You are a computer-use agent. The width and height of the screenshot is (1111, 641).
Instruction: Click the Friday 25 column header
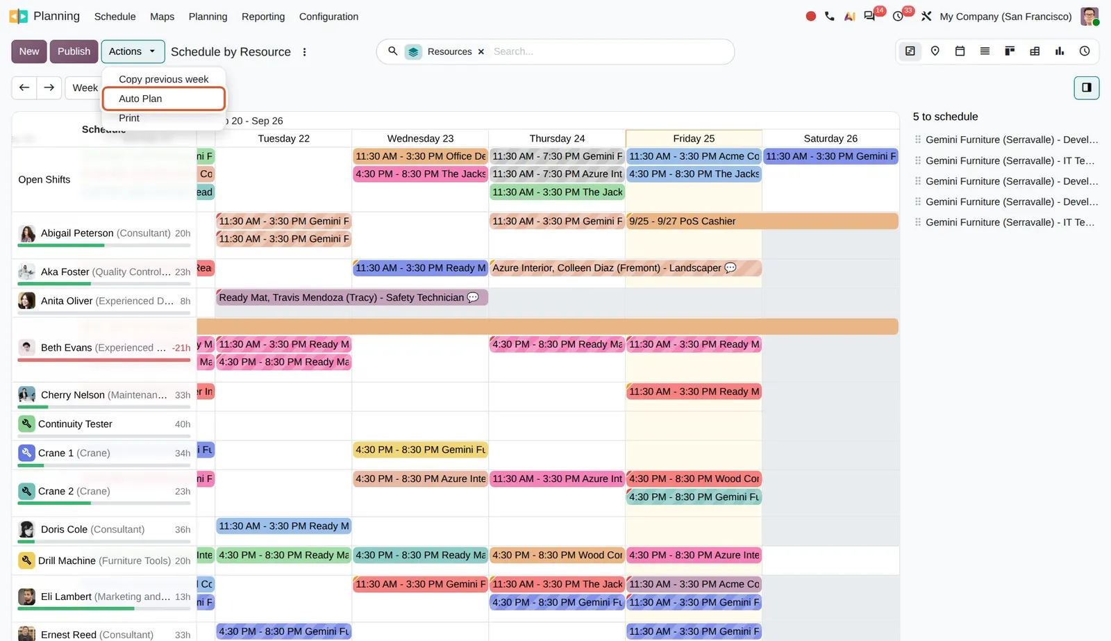(694, 138)
